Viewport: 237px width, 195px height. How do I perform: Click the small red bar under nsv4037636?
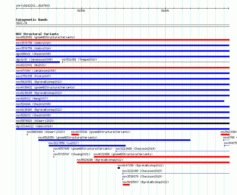pos(75,135)
